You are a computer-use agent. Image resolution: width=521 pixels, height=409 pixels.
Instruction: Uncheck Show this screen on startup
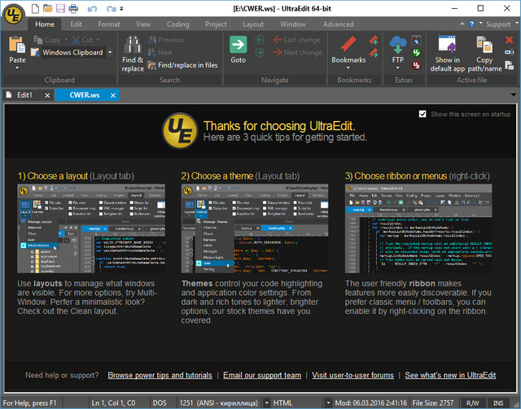(422, 114)
